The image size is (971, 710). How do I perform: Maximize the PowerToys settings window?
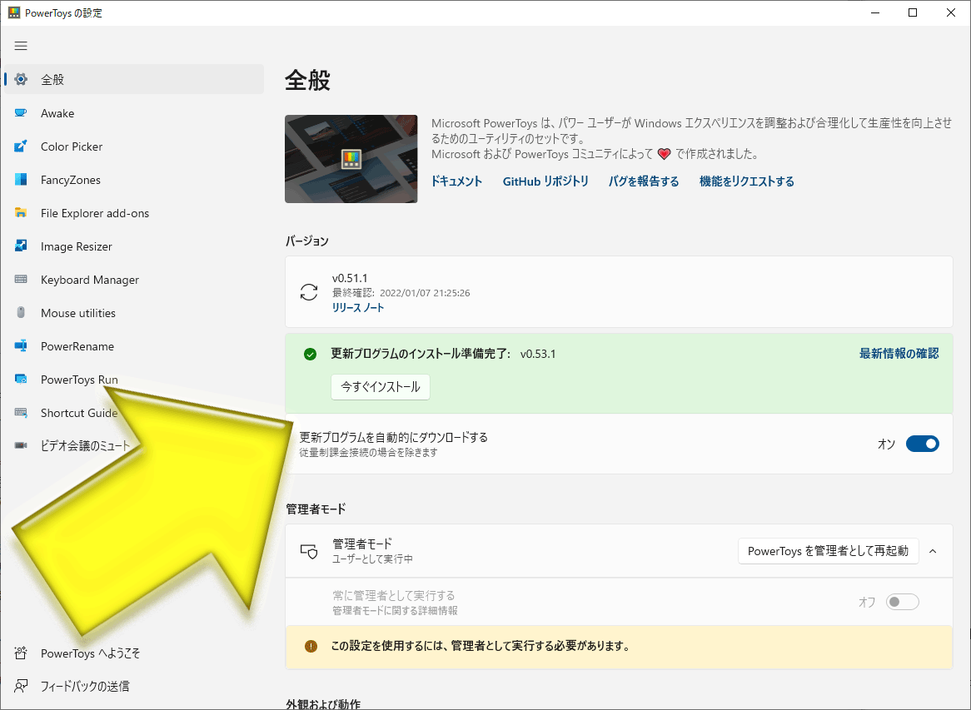pyautogui.click(x=913, y=12)
